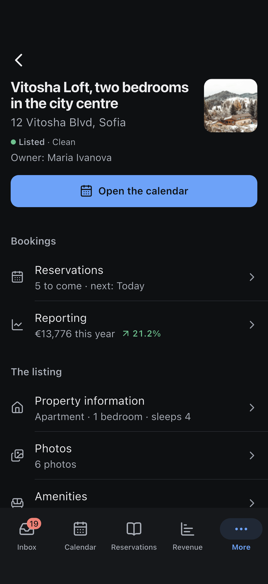Switch to the Reservations tab
This screenshot has height=584, width=268.
(134, 535)
